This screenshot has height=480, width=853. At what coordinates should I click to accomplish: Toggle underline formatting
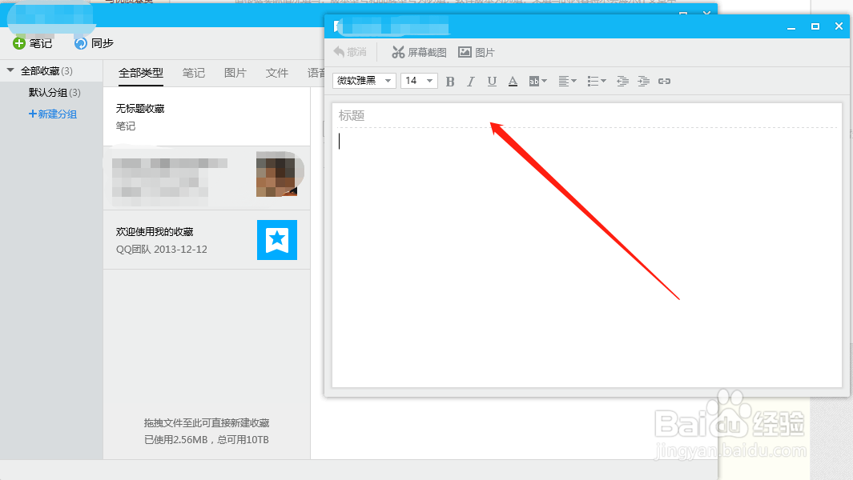492,82
